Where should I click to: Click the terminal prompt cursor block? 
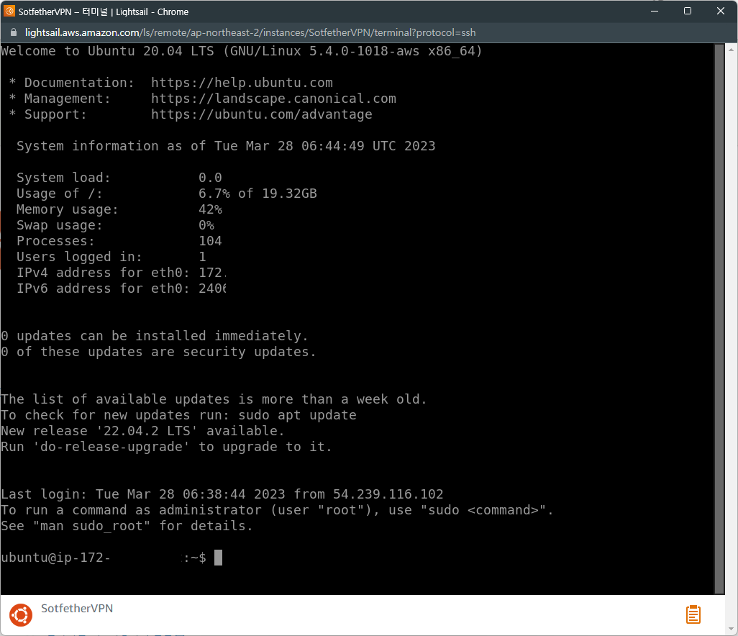[x=219, y=558]
